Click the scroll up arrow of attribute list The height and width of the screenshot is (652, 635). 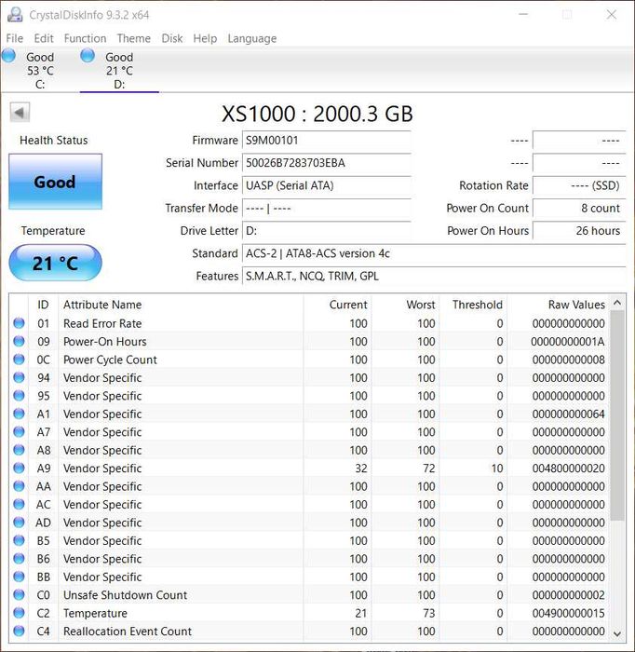click(617, 303)
